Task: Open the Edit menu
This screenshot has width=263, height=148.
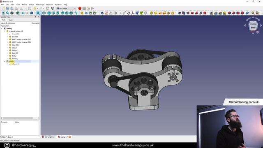Action: (7, 5)
